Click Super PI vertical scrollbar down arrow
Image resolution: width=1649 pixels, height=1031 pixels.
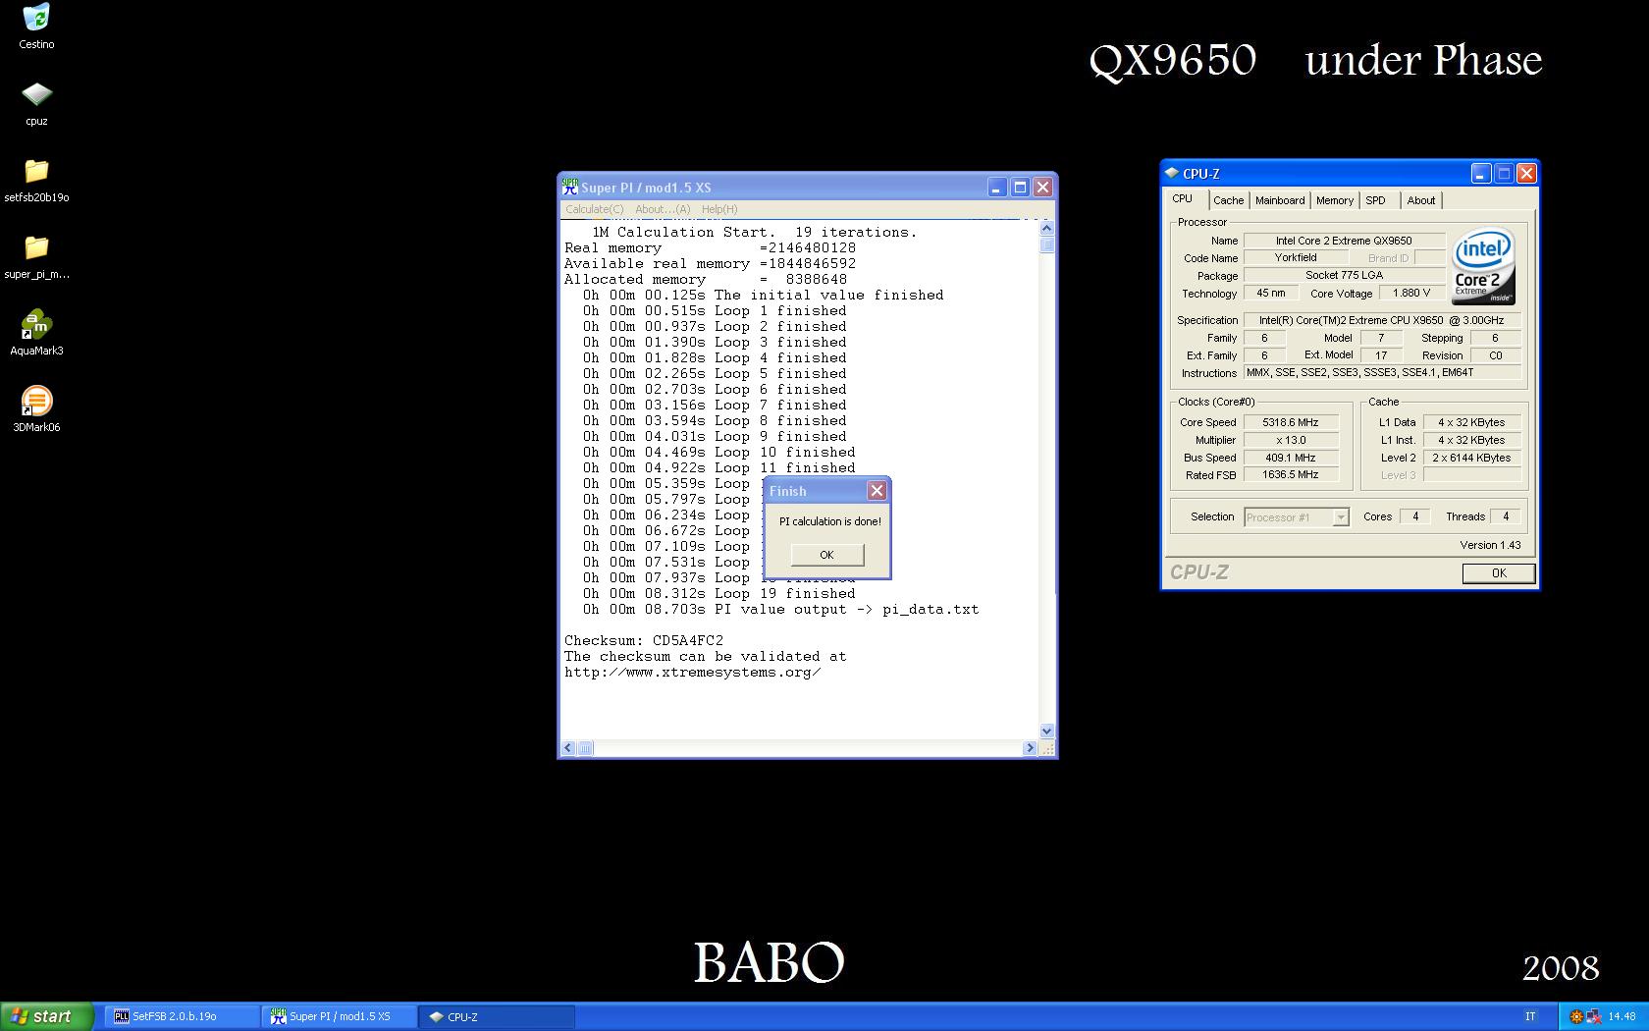pyautogui.click(x=1046, y=731)
